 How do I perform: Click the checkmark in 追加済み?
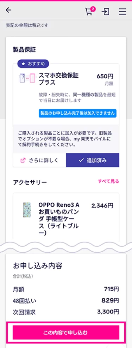(x=81, y=160)
